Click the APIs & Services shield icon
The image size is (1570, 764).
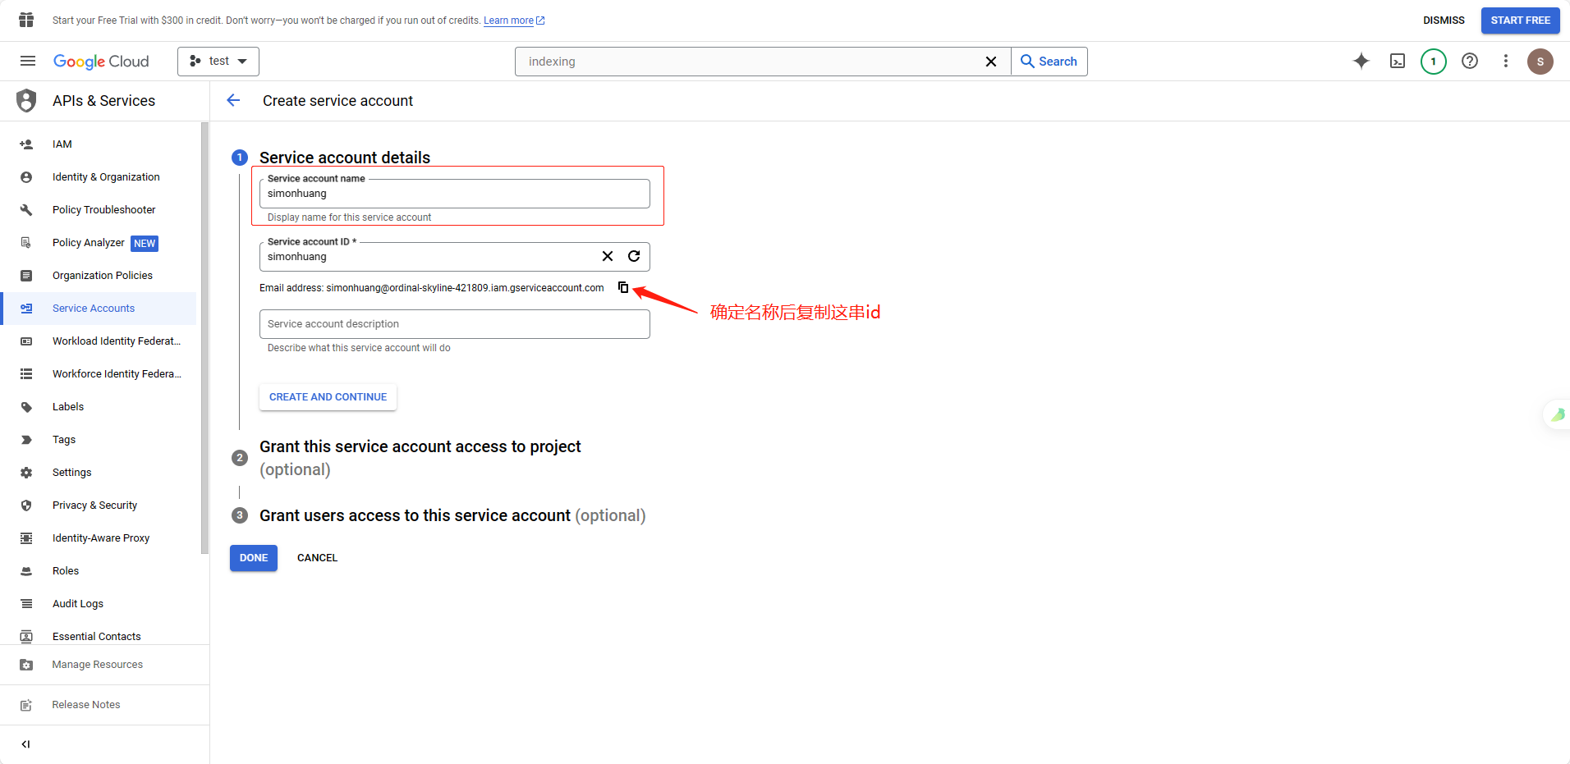(26, 100)
